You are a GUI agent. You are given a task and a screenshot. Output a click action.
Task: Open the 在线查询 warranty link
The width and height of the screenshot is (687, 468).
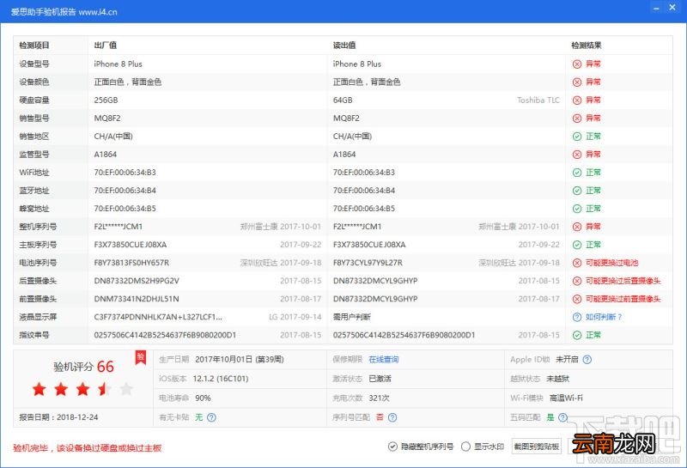[x=384, y=359]
